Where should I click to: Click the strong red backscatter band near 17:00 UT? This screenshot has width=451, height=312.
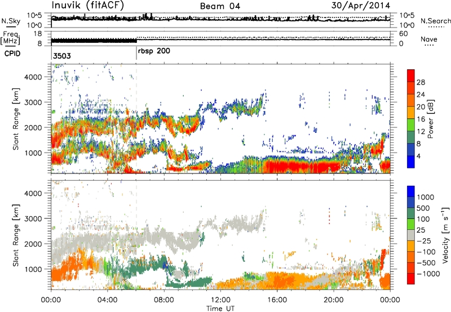pyautogui.click(x=302, y=166)
